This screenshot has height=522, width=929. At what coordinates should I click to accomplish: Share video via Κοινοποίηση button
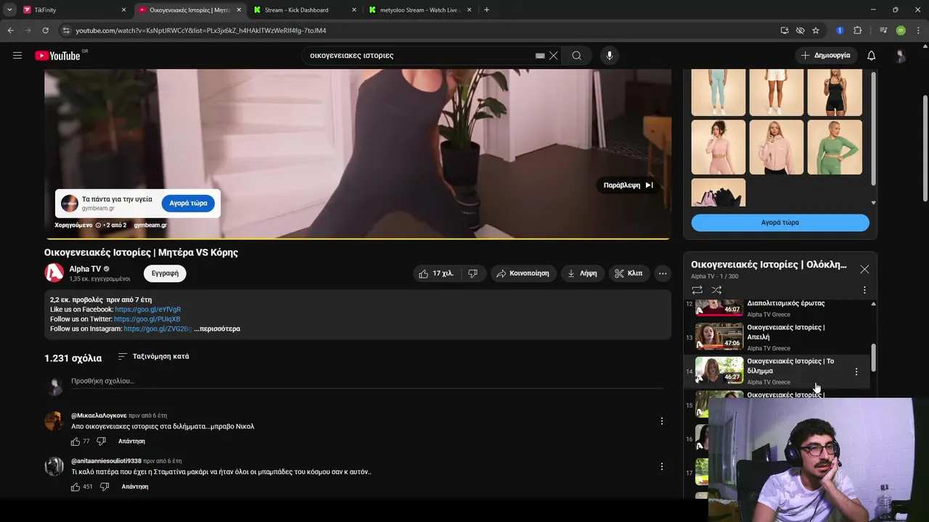(523, 273)
